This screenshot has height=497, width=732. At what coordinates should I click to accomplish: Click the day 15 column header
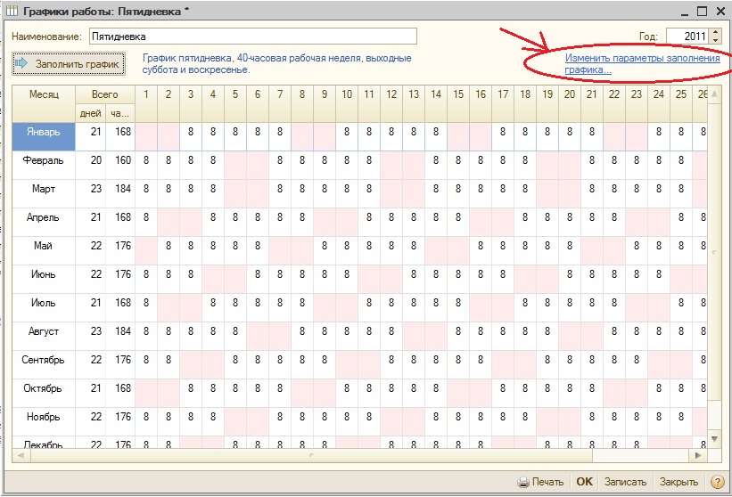point(458,104)
